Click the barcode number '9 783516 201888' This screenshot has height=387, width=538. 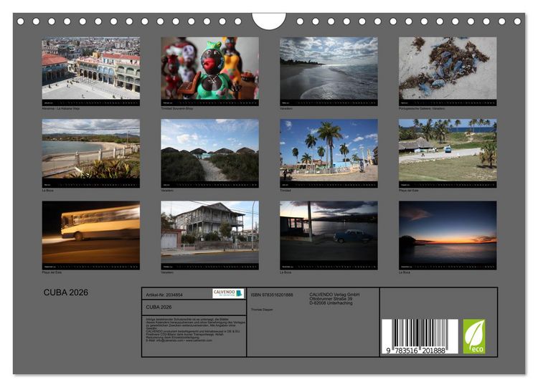click(x=416, y=350)
